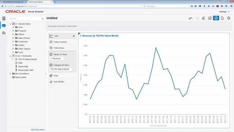
Task: Click the search magnifier in data panel
Action: coord(42,19)
